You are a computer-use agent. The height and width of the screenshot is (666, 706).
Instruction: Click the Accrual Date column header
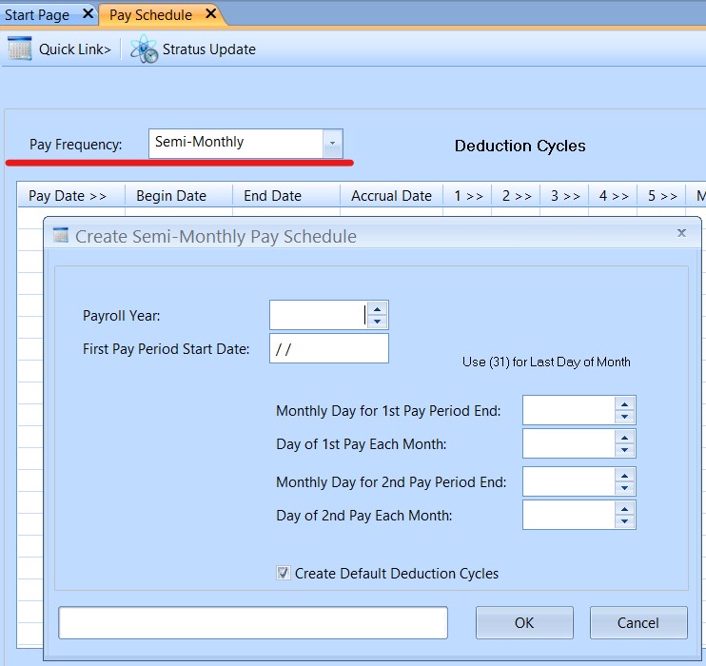pyautogui.click(x=391, y=196)
